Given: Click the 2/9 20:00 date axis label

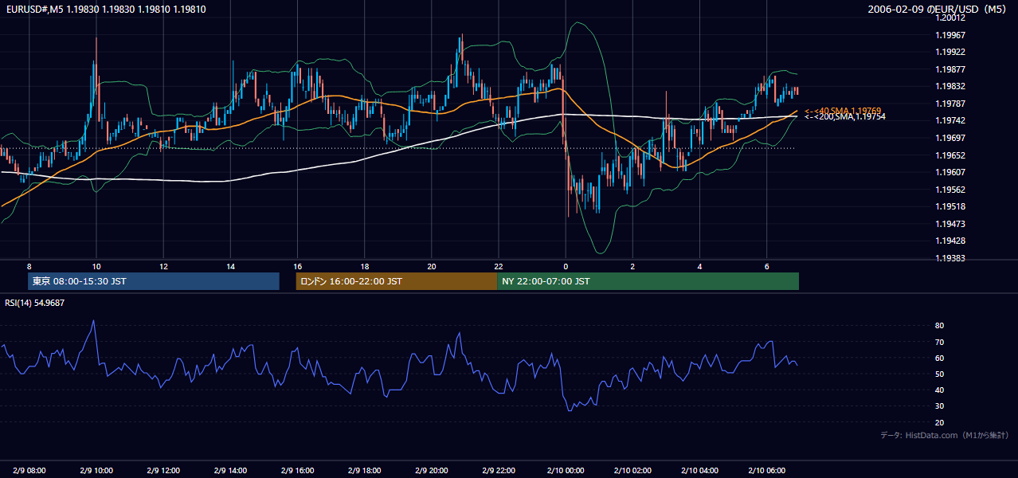Looking at the screenshot, I should pyautogui.click(x=431, y=471).
